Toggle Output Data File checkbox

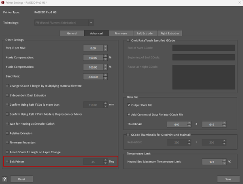tap(129, 105)
